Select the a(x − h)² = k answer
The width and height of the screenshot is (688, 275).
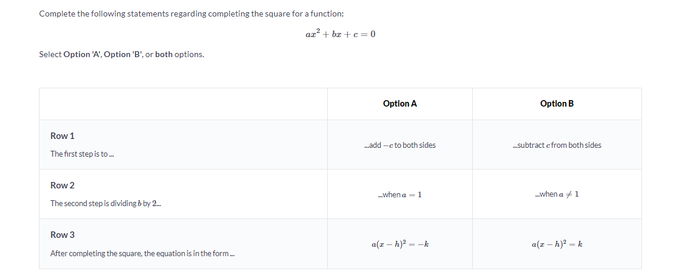point(557,244)
